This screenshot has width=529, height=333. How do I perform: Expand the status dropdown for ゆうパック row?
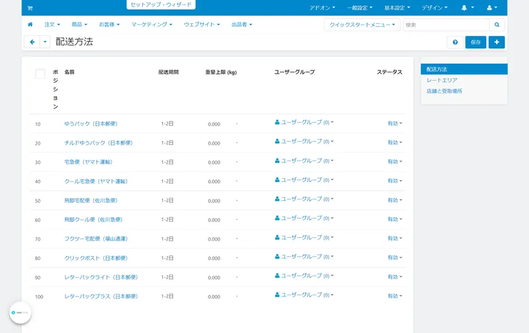click(x=395, y=123)
